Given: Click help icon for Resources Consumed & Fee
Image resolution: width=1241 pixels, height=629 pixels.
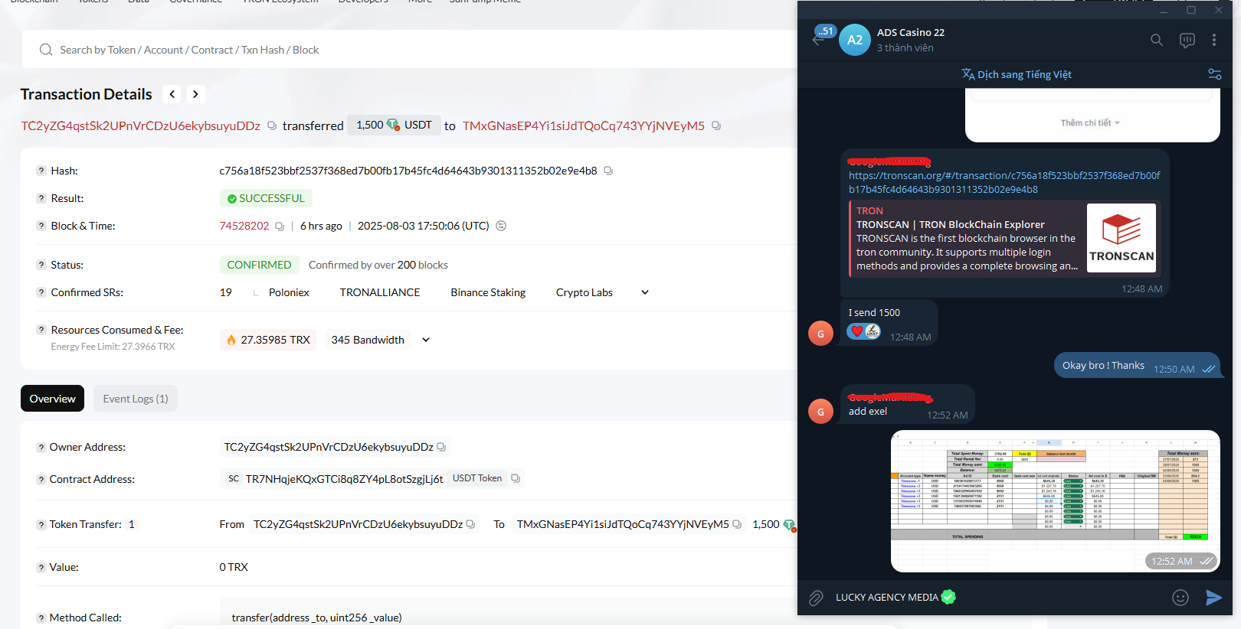Looking at the screenshot, I should click(x=41, y=330).
